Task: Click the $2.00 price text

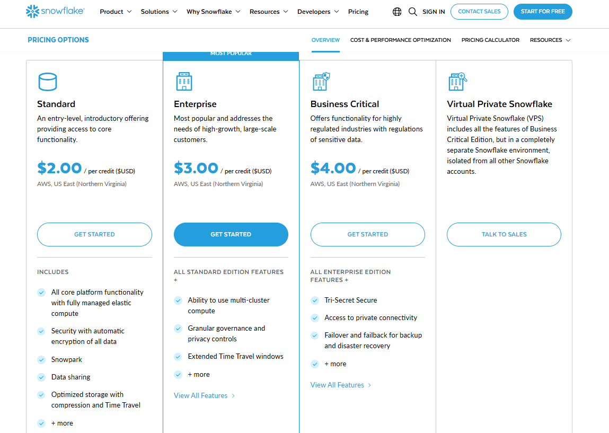Action: pos(59,168)
